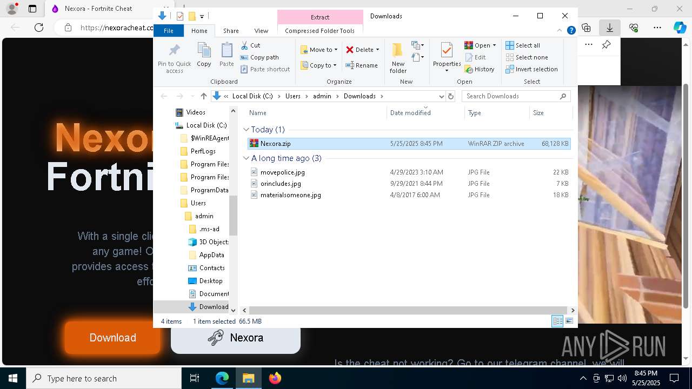Click the admin breadcrumb segment
Image resolution: width=692 pixels, height=389 pixels.
[322, 96]
